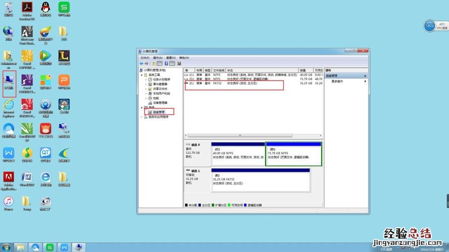The width and height of the screenshot is (449, 252).
Task: Select Device Manager (设备管理器) in the tree
Action: [x=160, y=102]
